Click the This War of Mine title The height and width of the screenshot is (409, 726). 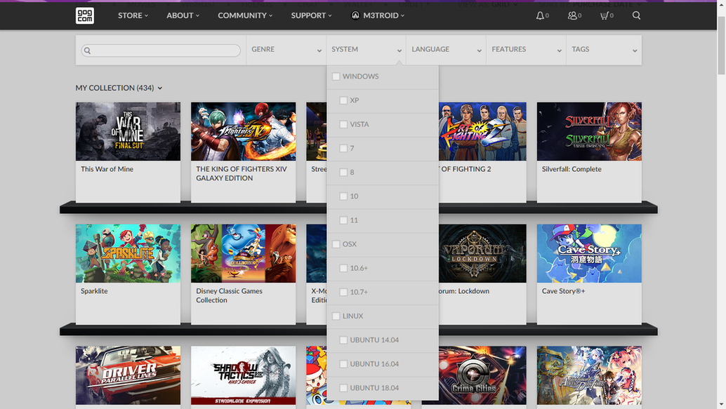tap(107, 169)
